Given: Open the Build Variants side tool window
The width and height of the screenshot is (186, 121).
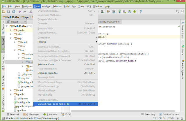Looking at the screenshot, I should pos(3,103).
